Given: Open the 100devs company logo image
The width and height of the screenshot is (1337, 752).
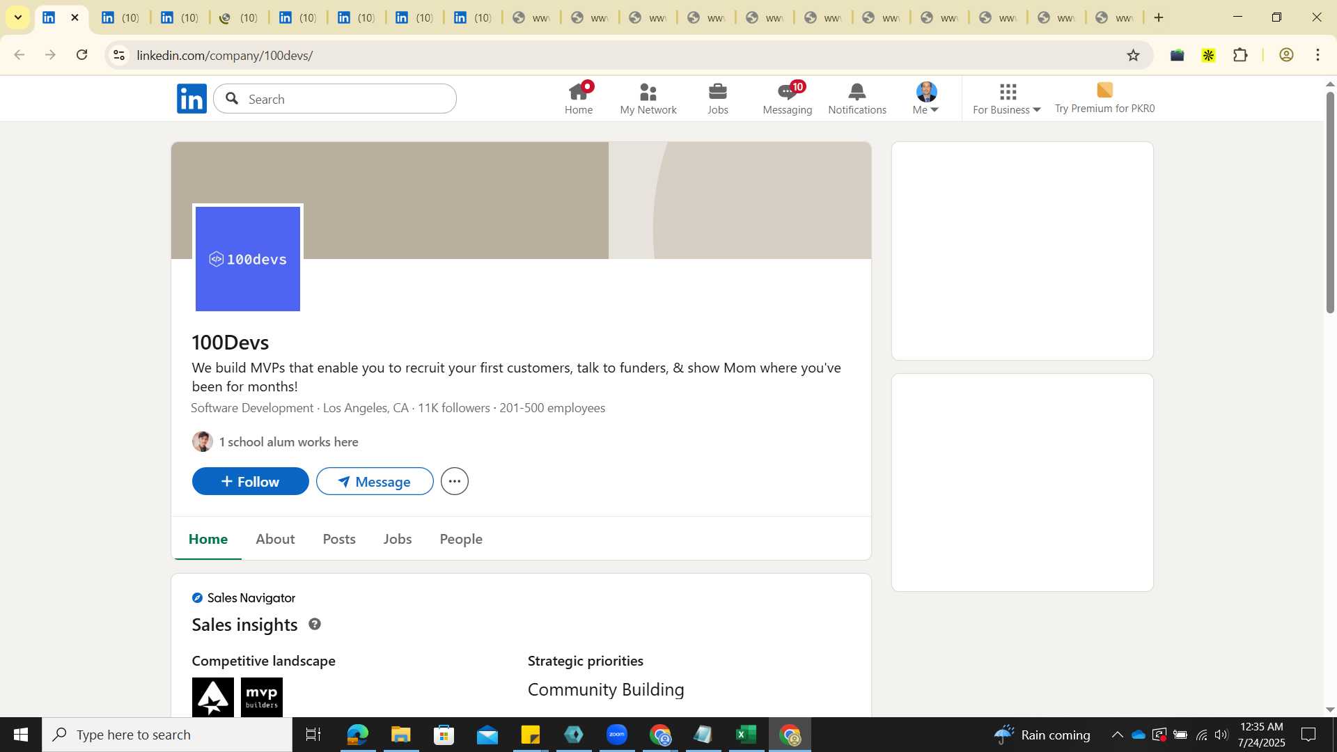Looking at the screenshot, I should click(248, 259).
